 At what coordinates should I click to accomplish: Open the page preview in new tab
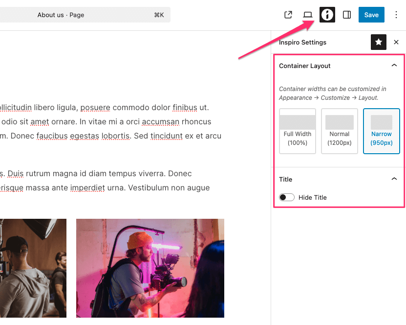coord(288,15)
